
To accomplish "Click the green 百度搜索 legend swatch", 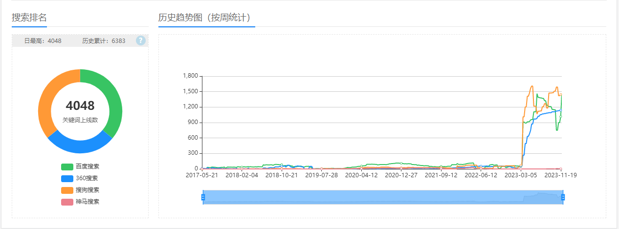I will pos(67,167).
